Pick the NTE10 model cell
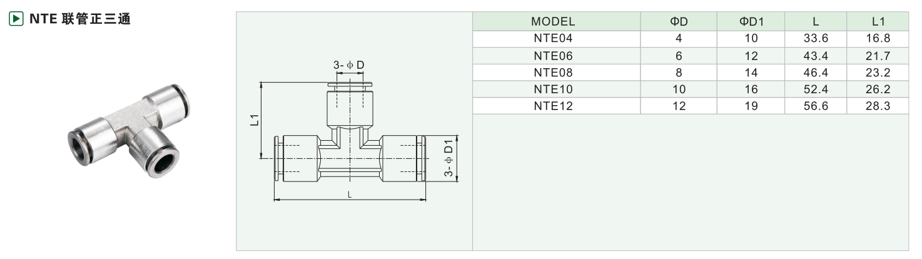The width and height of the screenshot is (922, 259). 553,89
